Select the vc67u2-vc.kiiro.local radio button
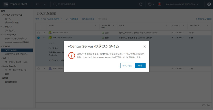The width and height of the screenshot is (213, 110). click(38, 38)
